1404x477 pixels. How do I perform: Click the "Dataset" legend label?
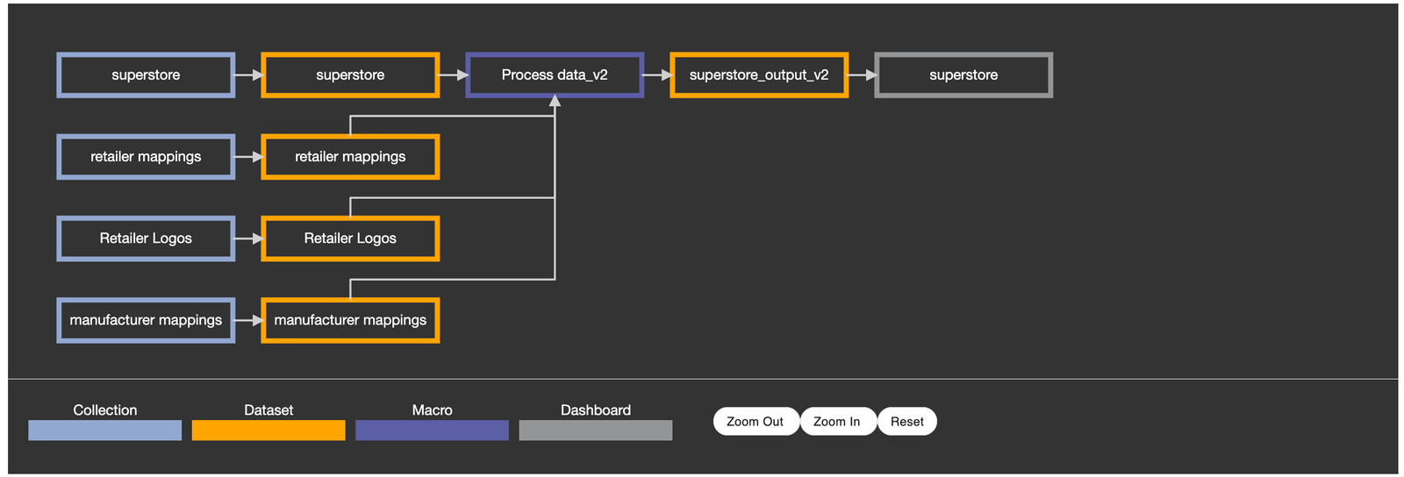269,410
